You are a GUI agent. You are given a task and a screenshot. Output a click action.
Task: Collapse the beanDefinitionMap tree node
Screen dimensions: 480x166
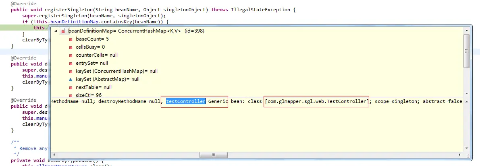(x=56, y=31)
